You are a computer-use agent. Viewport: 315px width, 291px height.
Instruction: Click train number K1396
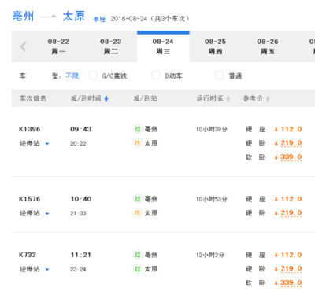30,129
